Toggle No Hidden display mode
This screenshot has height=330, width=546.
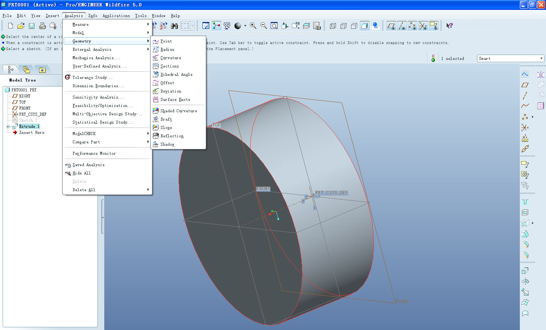point(354,26)
